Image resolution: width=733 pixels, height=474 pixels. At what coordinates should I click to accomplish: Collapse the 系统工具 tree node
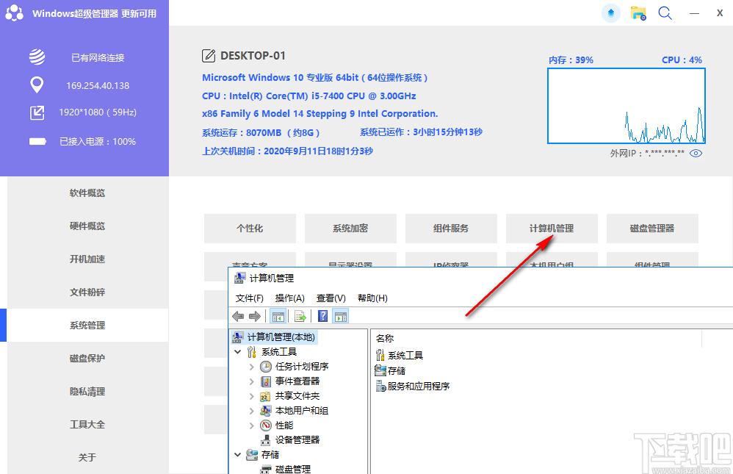237,351
